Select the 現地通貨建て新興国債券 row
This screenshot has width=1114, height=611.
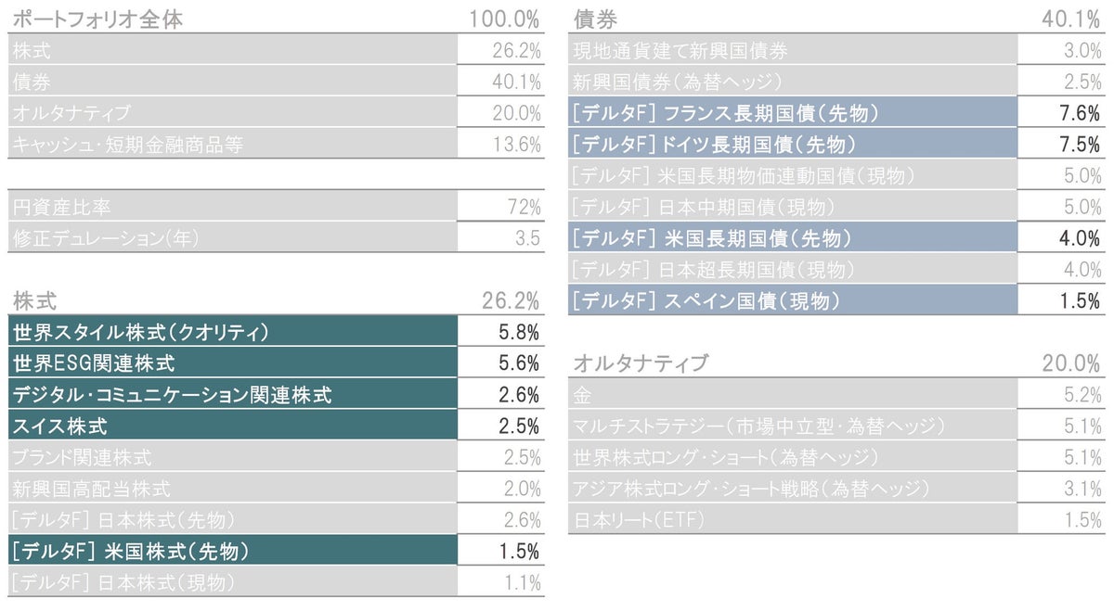coord(680,50)
